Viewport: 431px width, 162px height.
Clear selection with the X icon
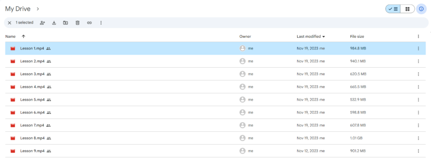click(x=10, y=23)
